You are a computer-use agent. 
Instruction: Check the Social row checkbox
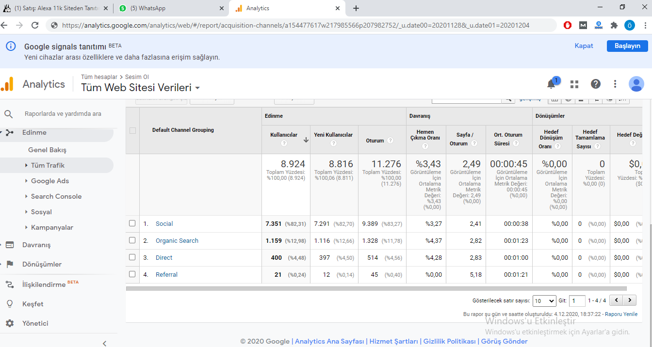132,223
